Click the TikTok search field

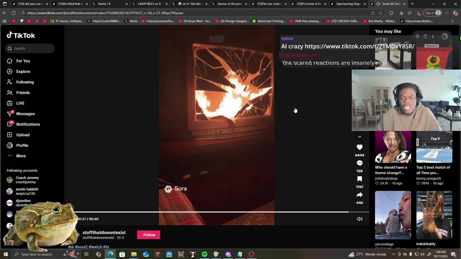(30, 48)
